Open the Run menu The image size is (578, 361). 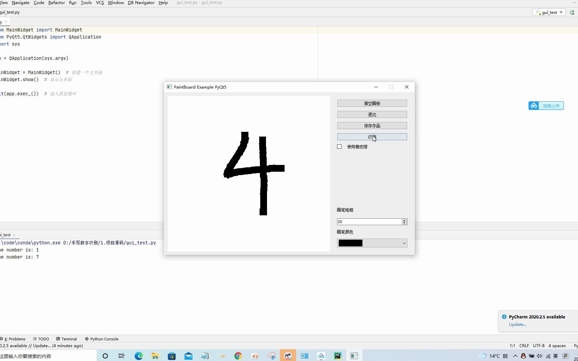tap(73, 3)
